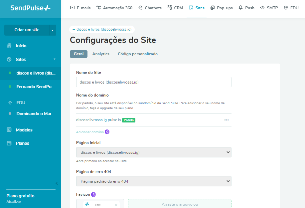
Task: Click green status dot of discos e livros
Action: (10, 73)
